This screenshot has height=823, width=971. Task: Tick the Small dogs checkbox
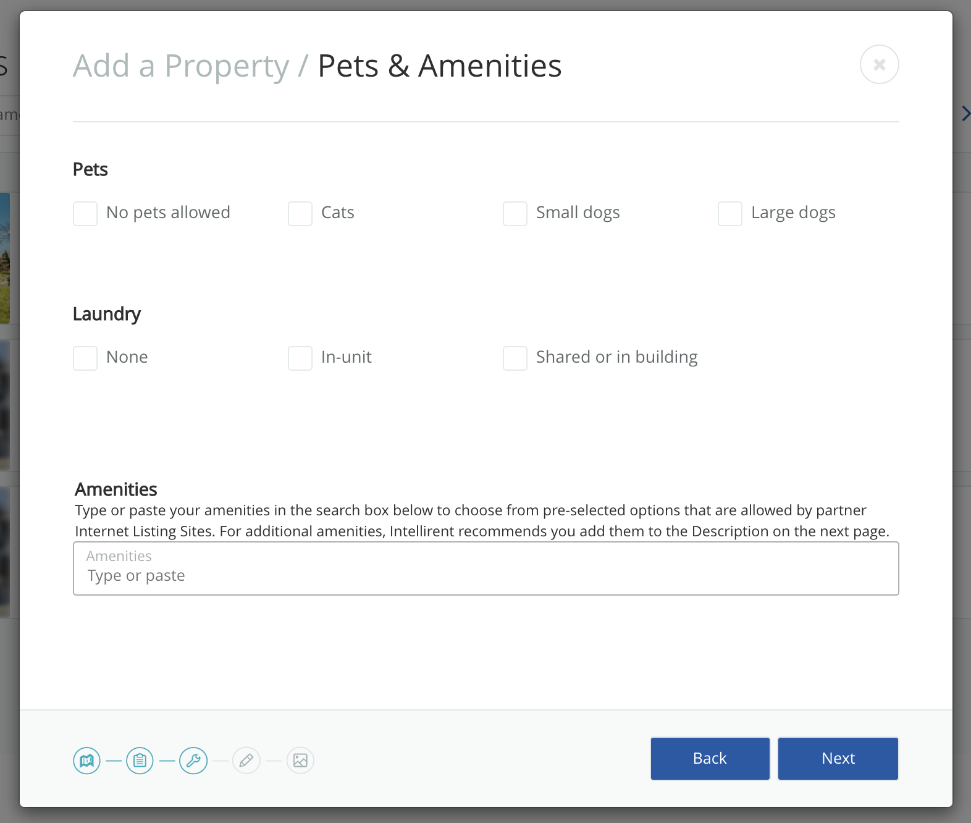tap(515, 214)
